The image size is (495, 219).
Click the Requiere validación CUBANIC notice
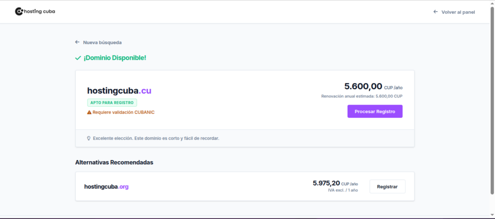point(124,112)
